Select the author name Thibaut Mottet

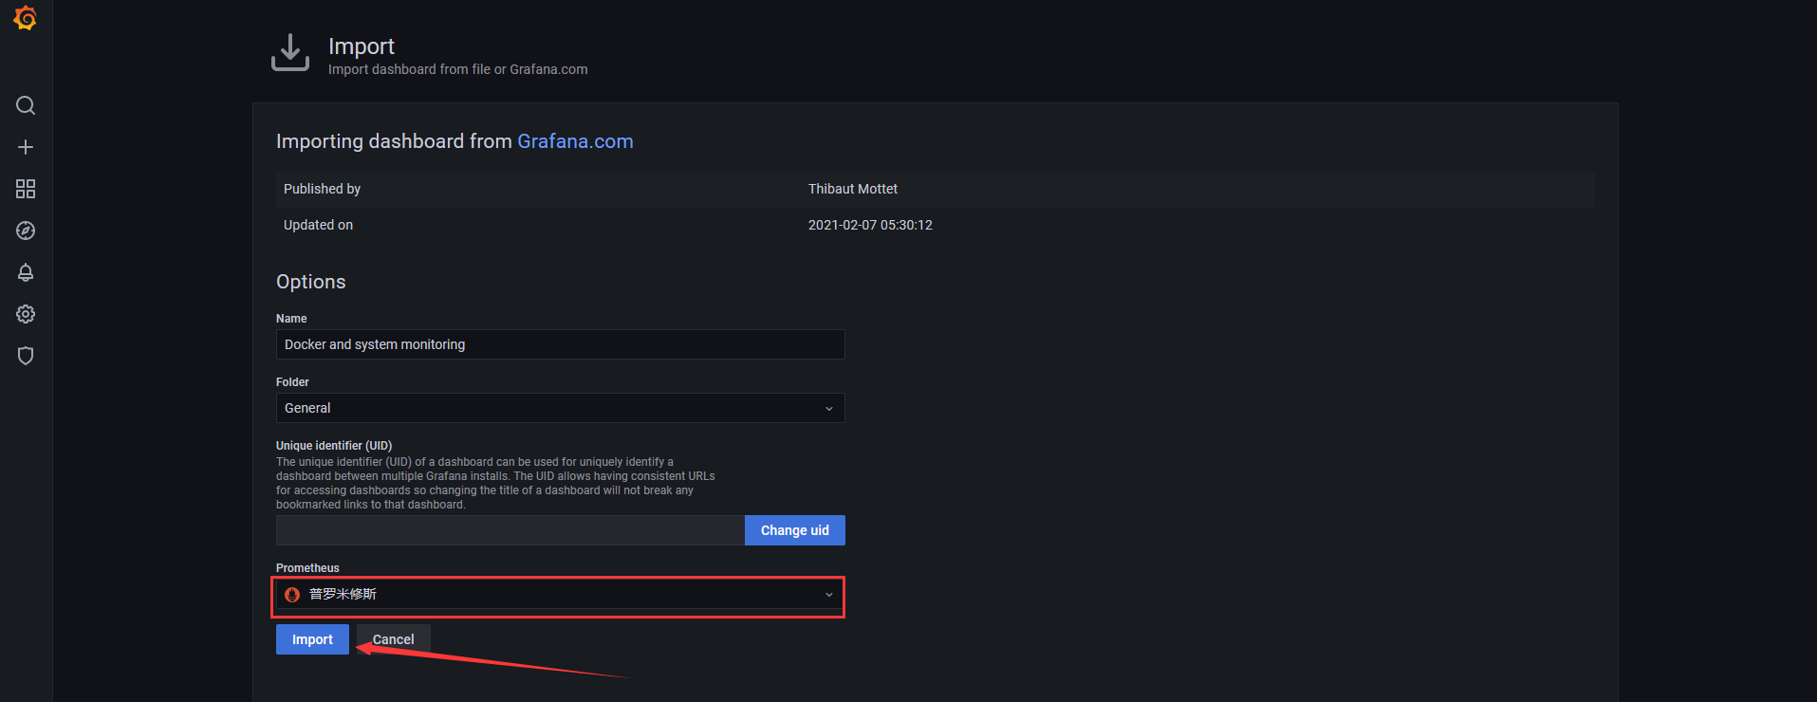pyautogui.click(x=853, y=189)
